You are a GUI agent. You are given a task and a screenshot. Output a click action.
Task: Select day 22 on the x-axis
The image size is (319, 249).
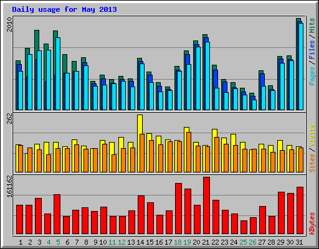pyautogui.click(x=215, y=242)
